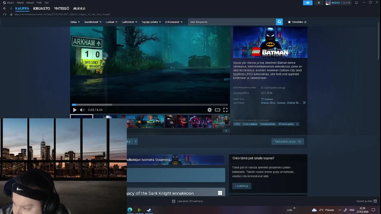The width and height of the screenshot is (381, 214).
Task: Click the magnifier search button
Action: pyautogui.click(x=279, y=22)
